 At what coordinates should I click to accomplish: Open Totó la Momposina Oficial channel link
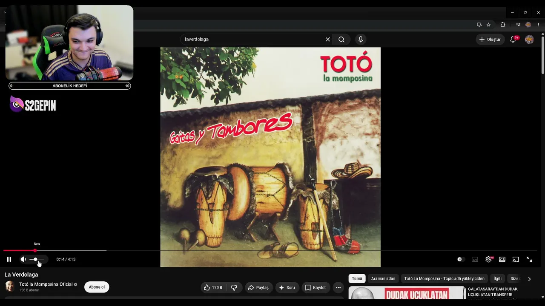[x=46, y=284]
